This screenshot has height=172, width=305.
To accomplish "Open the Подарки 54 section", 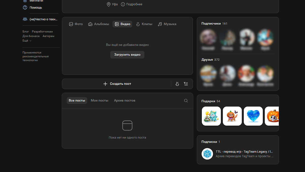I will pos(211,101).
